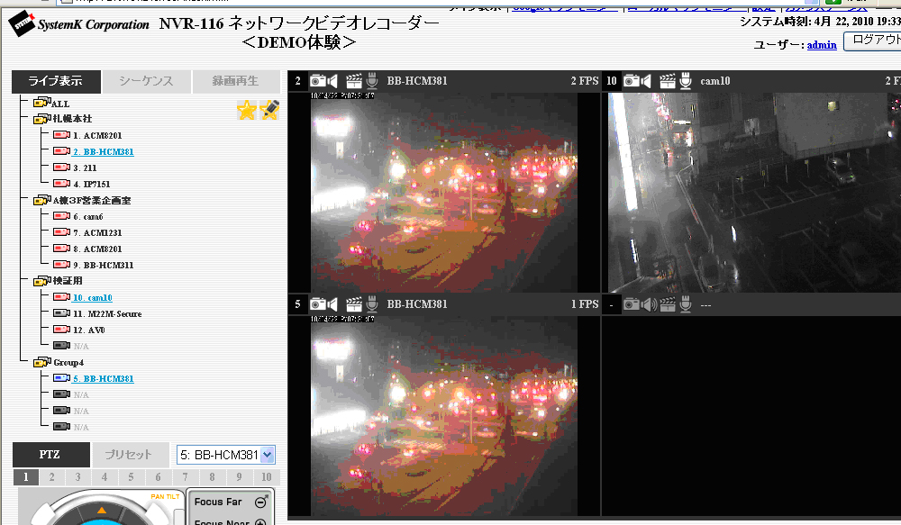This screenshot has width=901, height=525.
Task: Click the yellow star favorites icon
Action: coord(247,110)
